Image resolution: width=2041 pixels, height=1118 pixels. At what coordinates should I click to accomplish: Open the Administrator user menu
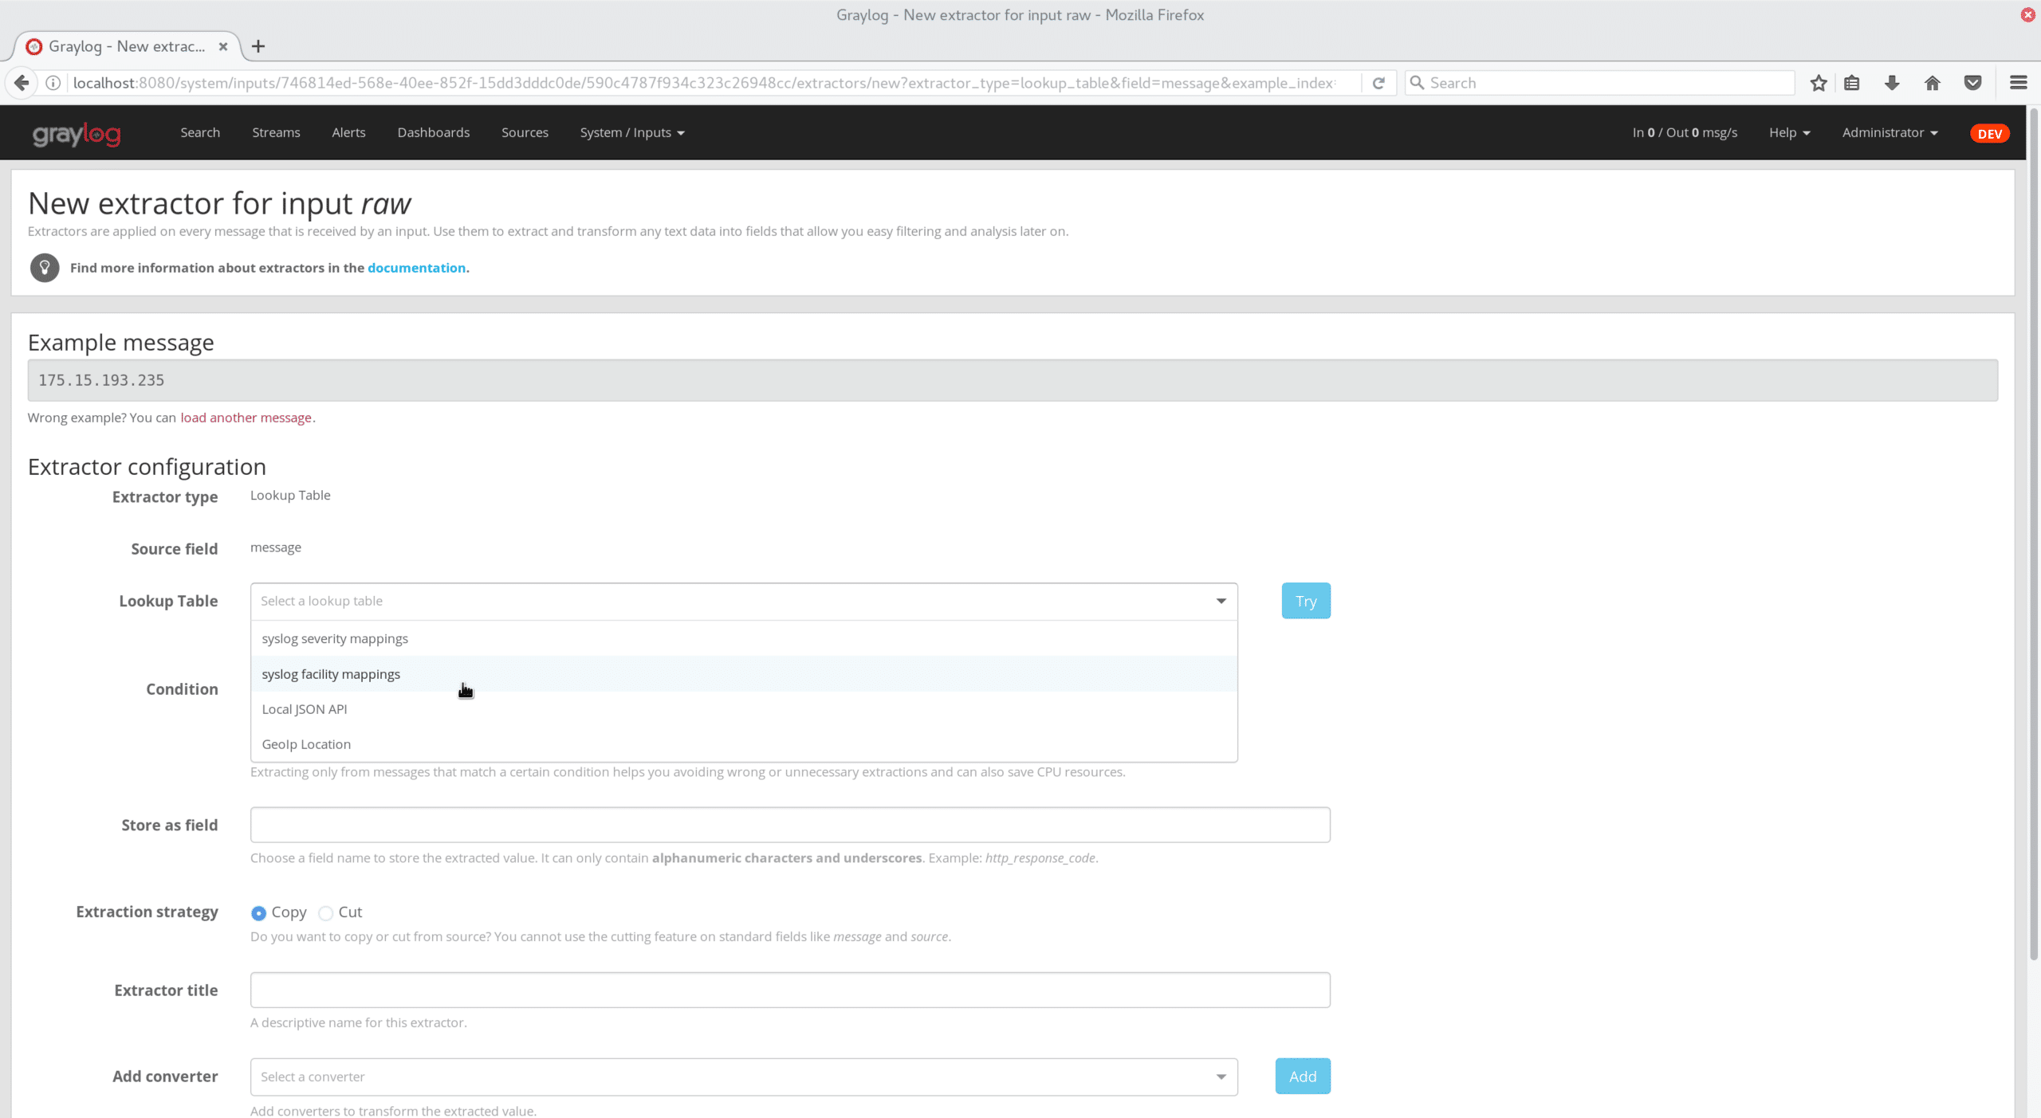tap(1890, 133)
